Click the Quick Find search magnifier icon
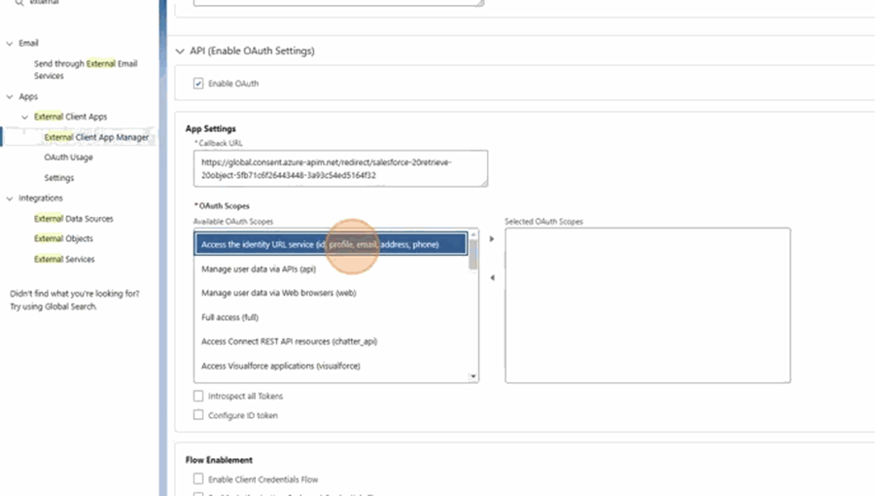Screen dimensions: 875x496 click(19, 3)
